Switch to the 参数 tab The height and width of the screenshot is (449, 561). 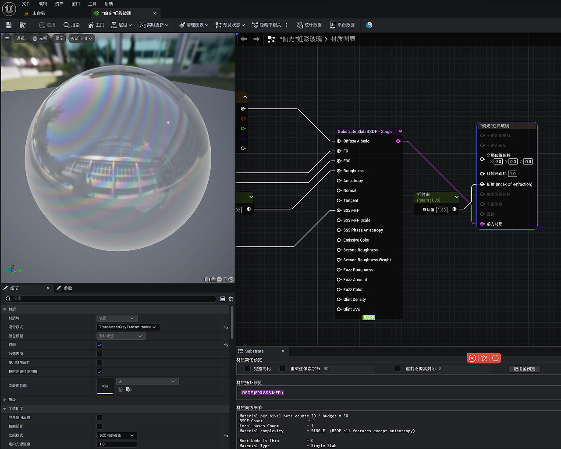[x=64, y=288]
